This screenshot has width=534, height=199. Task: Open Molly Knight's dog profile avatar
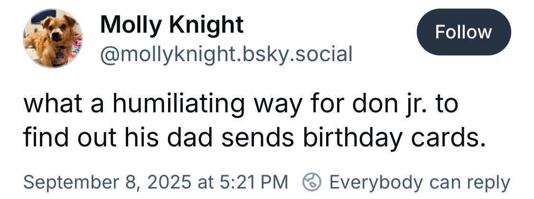pos(52,38)
